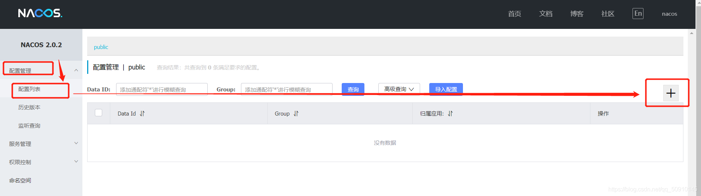Screen dimensions: 701x196
Task: Open 权限控制 sidebar section
Action: pyautogui.click(x=41, y=162)
